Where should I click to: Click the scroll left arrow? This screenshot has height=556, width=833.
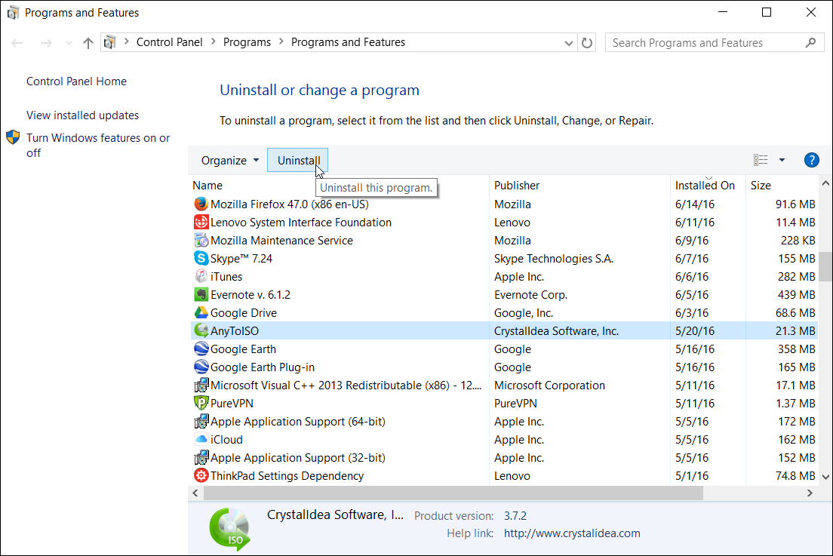195,493
